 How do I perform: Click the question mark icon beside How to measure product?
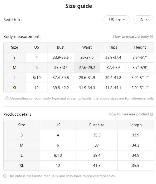pos(152,114)
